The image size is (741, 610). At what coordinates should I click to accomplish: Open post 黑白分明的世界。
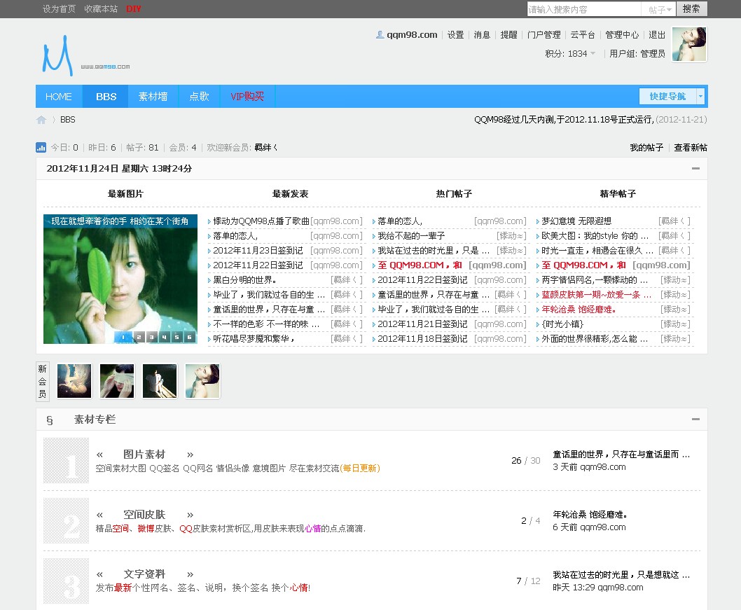[245, 280]
